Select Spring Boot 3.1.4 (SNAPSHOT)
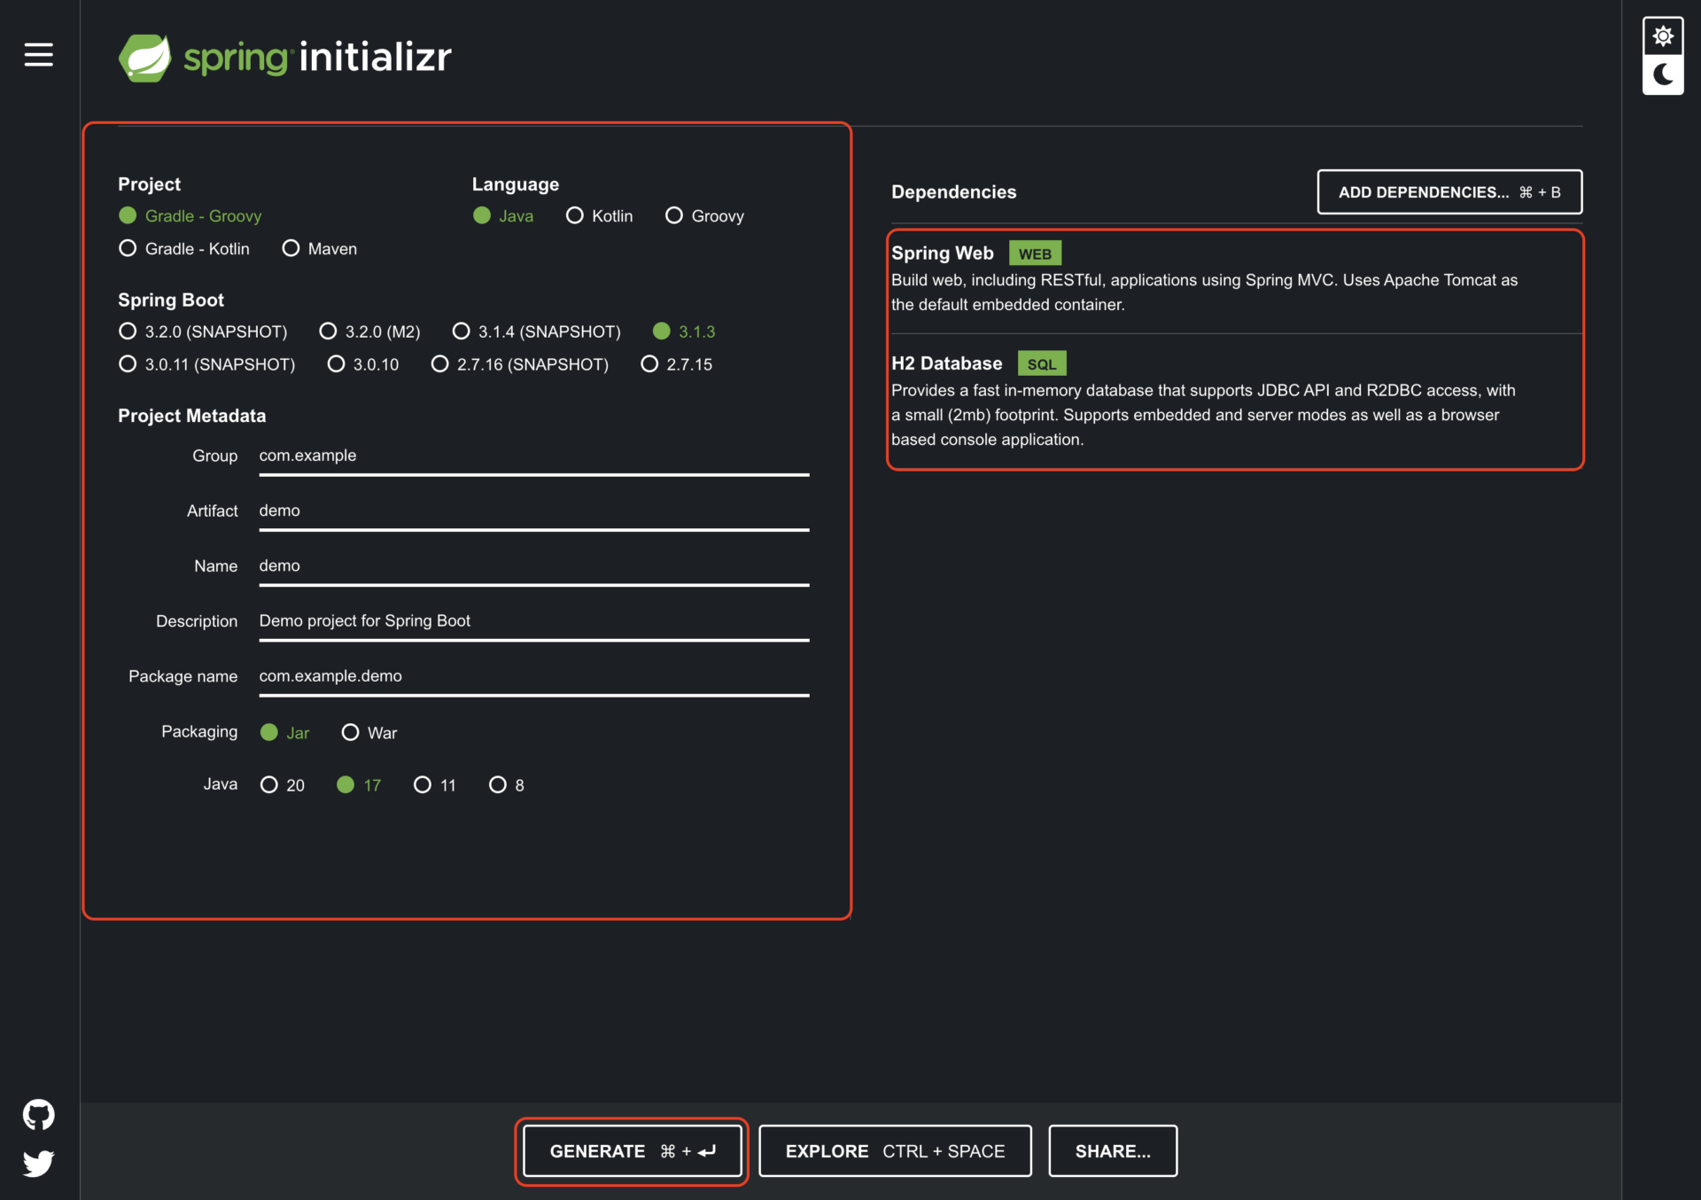Screen dimensions: 1701x1200 pos(536,331)
